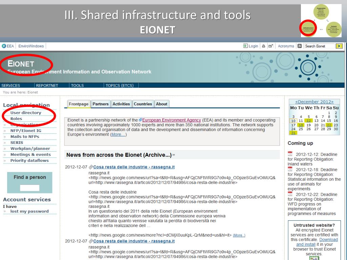This screenshot has height=260, width=347.
Task: Open NFP/Eionet IG navigation link
Action: (x=26, y=130)
